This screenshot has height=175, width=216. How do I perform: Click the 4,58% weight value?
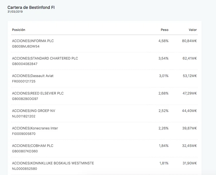163,41
